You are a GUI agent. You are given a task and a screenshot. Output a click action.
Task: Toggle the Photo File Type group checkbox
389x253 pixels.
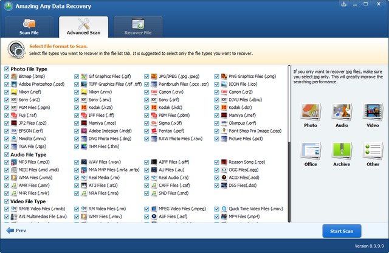click(6, 69)
